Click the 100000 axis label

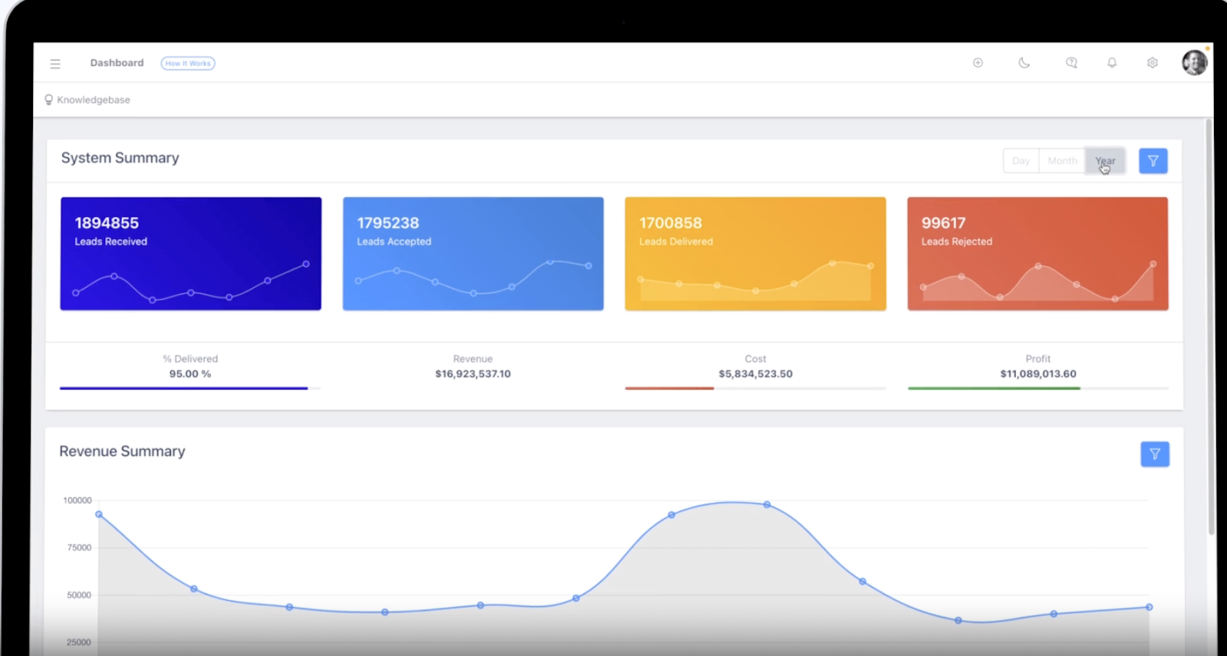pyautogui.click(x=77, y=500)
